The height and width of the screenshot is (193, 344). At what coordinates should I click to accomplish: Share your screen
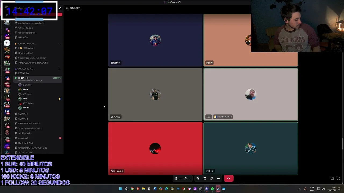pos(198,178)
